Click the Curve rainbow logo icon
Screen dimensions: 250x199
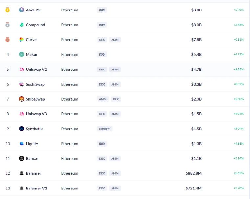[21, 40]
